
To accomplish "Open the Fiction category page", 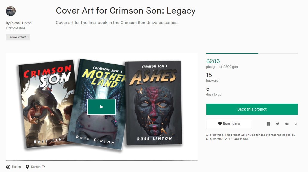I will click(x=16, y=167).
